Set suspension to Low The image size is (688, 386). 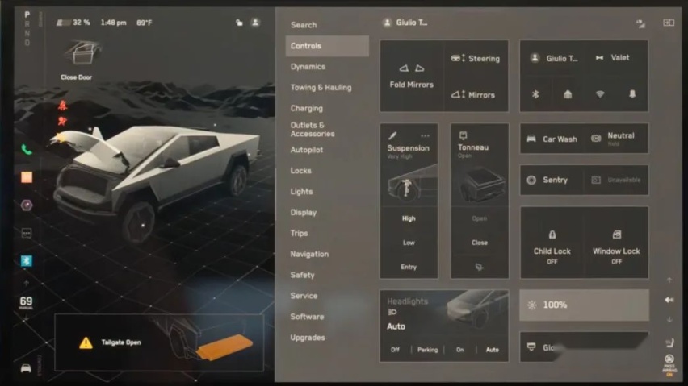(409, 243)
